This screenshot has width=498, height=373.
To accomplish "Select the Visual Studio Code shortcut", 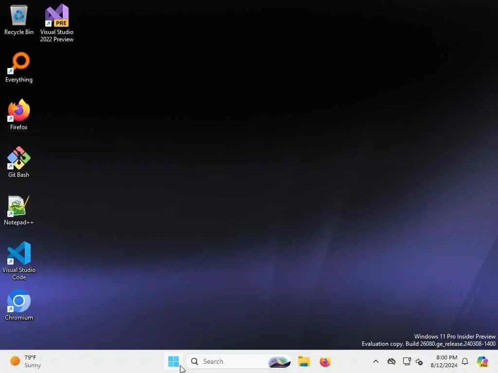I will pos(19,261).
